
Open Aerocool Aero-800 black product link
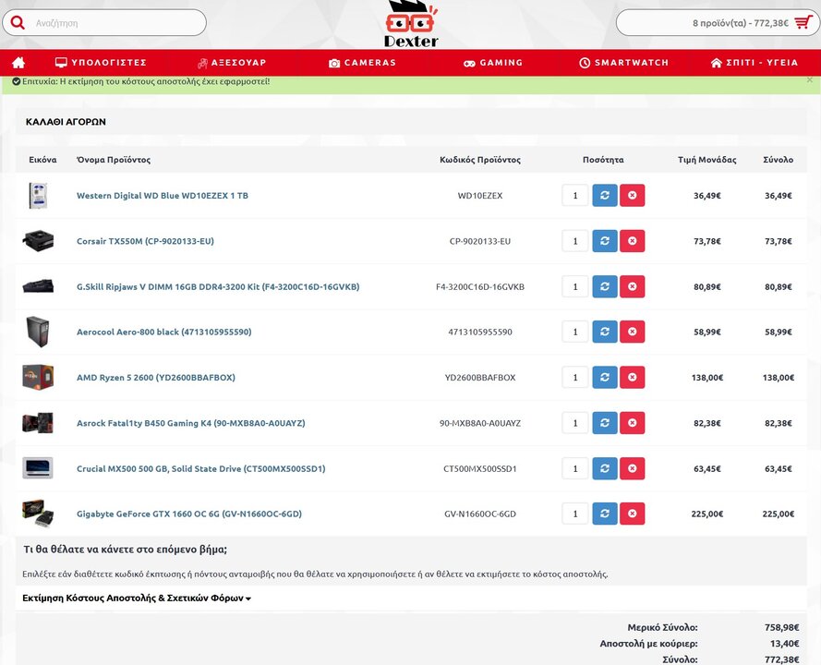(x=163, y=332)
